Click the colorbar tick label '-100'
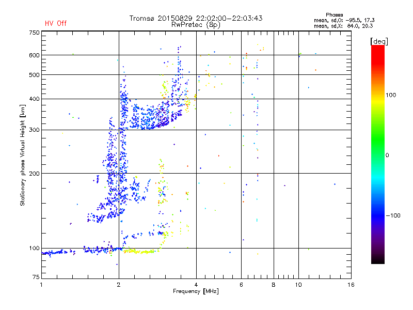 393,215
